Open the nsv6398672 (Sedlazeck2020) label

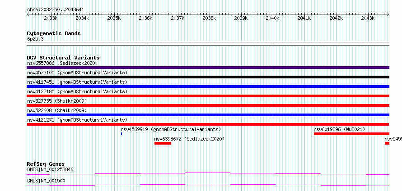tap(189, 139)
